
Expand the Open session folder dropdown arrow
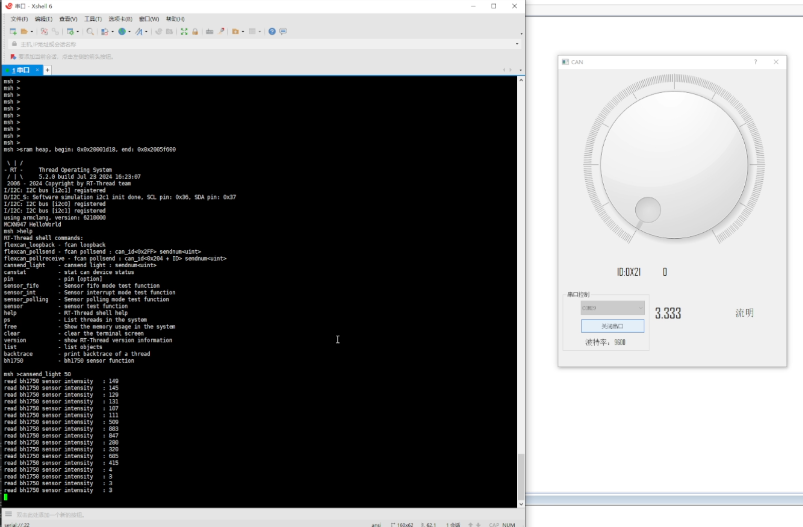pos(32,32)
